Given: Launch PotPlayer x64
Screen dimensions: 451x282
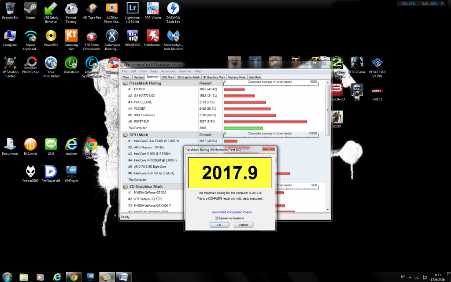Looking at the screenshot, I should pos(51,174).
